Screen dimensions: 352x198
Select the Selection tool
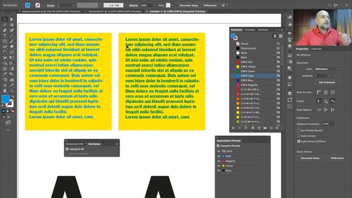coord(5,19)
